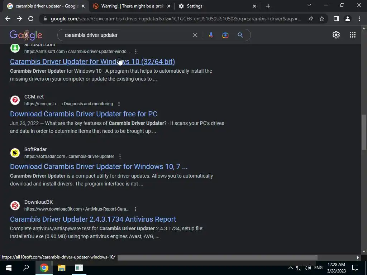Open options for CCM.net result
The image size is (367, 275).
point(119,104)
